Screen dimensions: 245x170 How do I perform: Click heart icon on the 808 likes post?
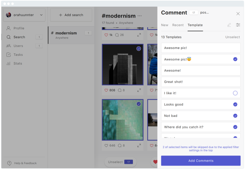(106, 90)
